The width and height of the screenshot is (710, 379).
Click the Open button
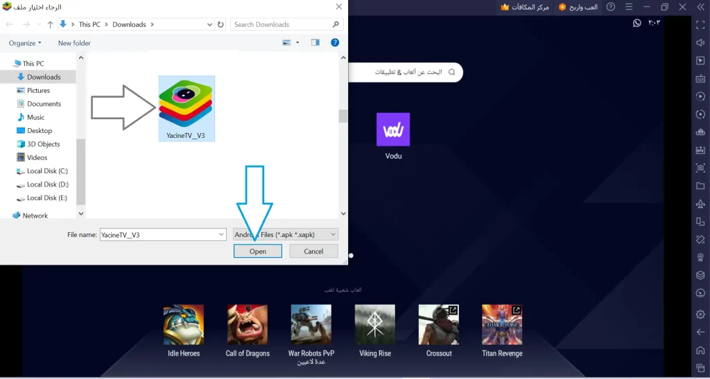tap(257, 252)
